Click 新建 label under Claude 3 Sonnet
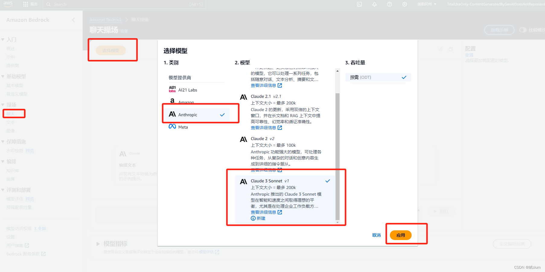Viewport: 545px width, 272px height. pos(261,218)
